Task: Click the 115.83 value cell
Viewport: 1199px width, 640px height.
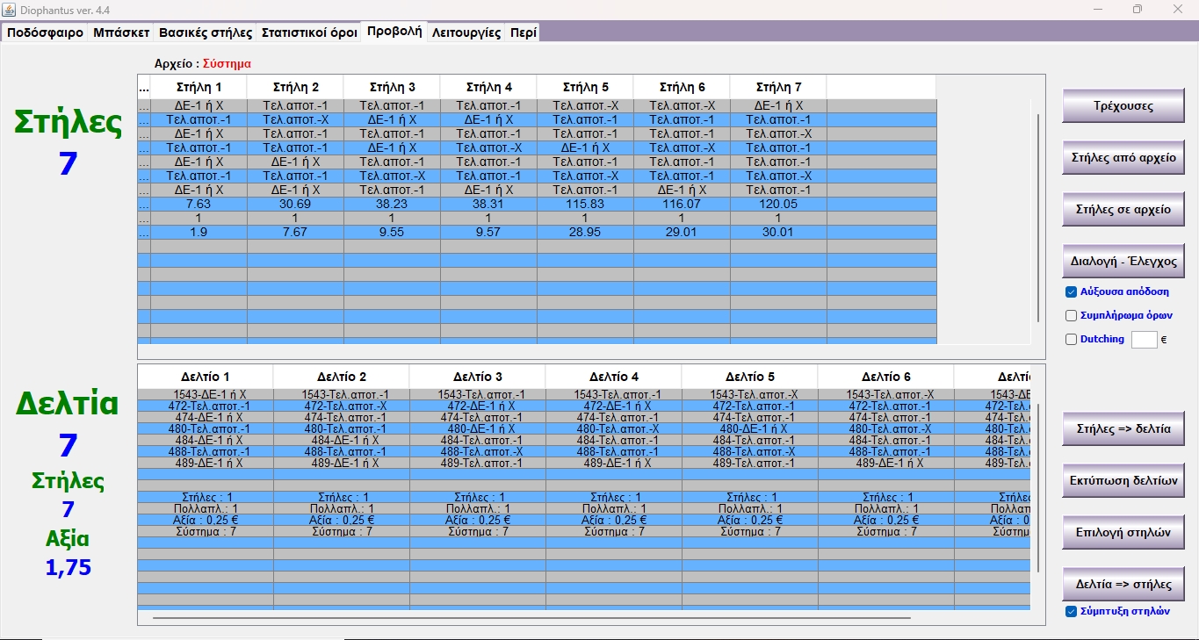Action: [585, 204]
